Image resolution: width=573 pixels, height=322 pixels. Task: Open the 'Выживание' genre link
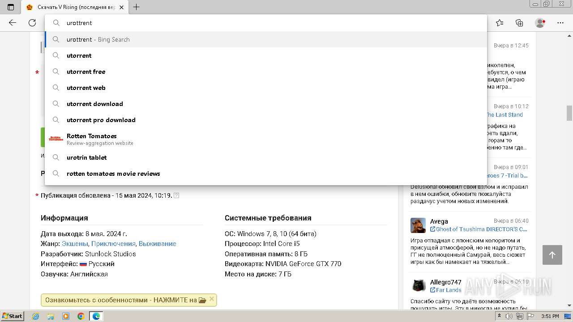tap(158, 244)
